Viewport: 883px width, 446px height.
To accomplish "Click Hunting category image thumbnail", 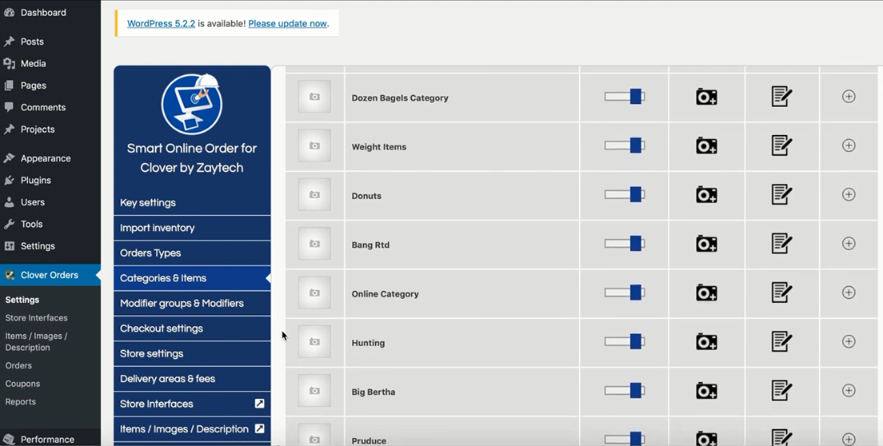I will click(314, 341).
